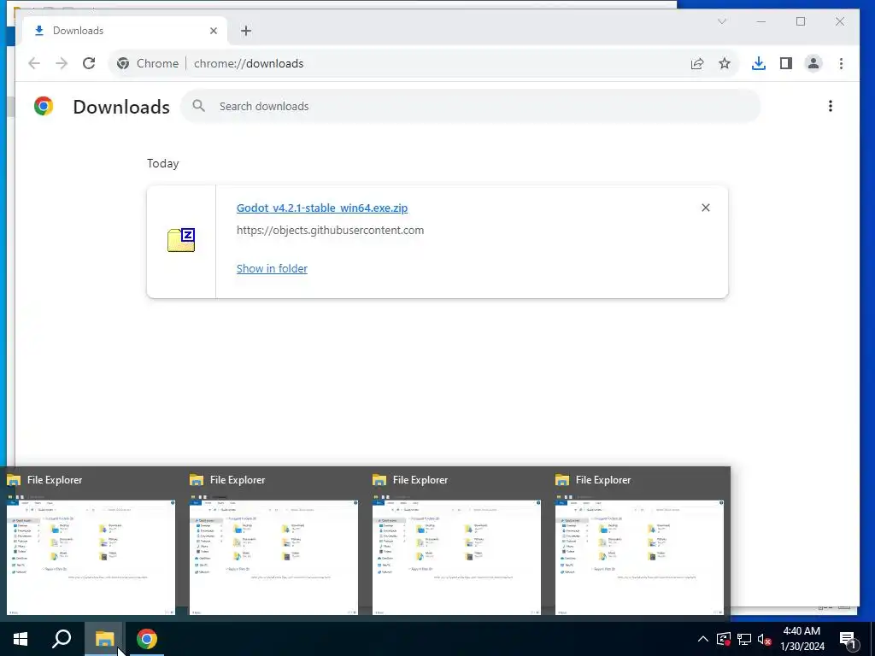This screenshot has height=656, width=875.
Task: Open the Downloads page more actions menu
Action: (x=831, y=106)
